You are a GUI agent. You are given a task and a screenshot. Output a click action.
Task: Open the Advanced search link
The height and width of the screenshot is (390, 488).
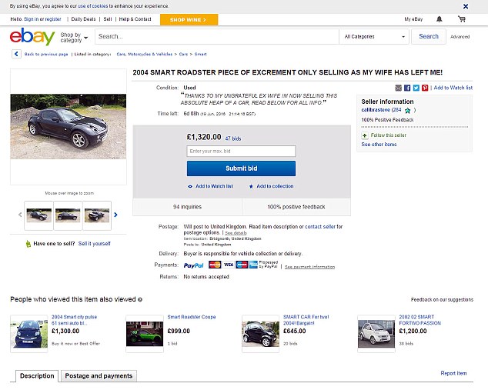[460, 37]
